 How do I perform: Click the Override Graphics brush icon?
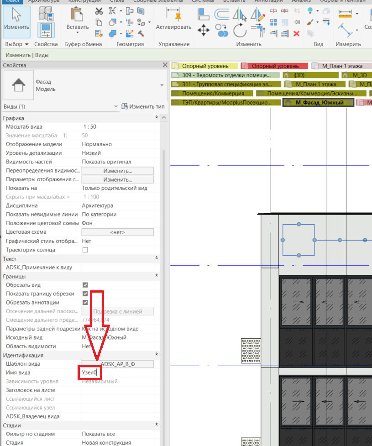pyautogui.click(x=310, y=22)
